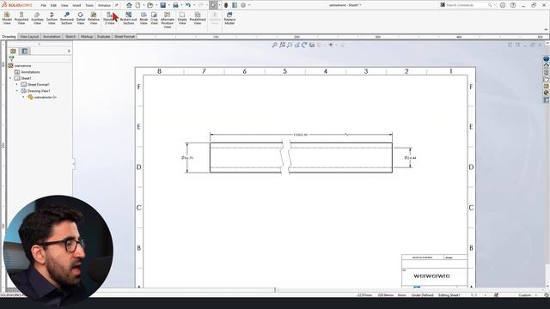550x309 pixels.
Task: Apply the Break View tool
Action: click(144, 18)
